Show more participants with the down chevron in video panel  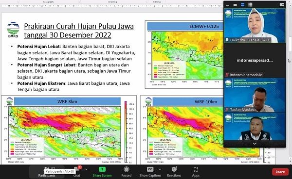click(x=255, y=144)
